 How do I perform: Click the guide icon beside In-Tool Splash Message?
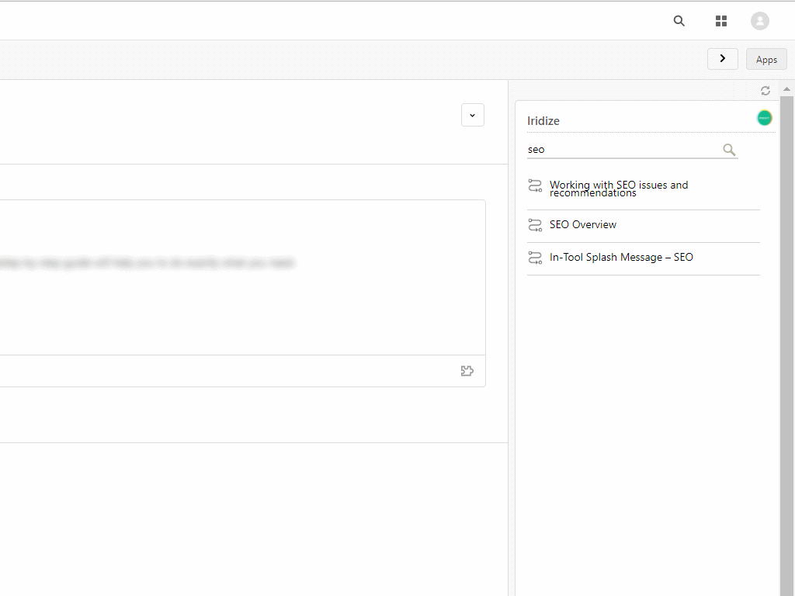point(535,258)
